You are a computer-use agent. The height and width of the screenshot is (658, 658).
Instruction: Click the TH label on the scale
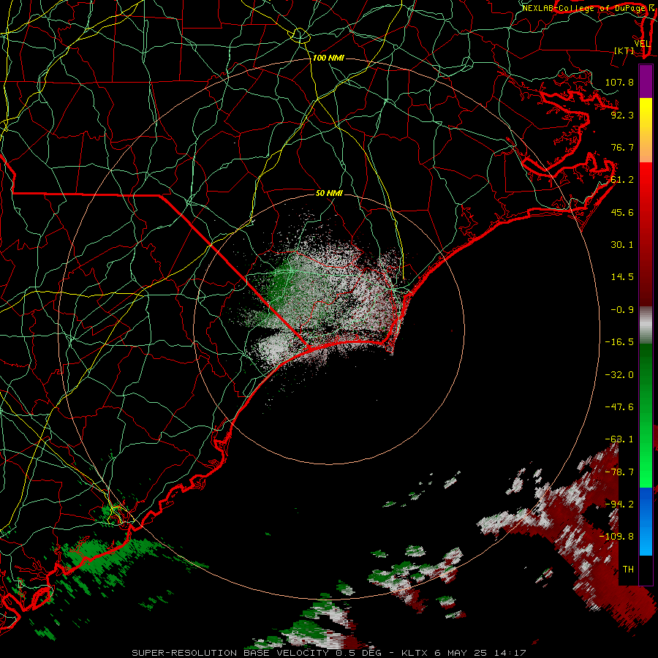(x=628, y=569)
